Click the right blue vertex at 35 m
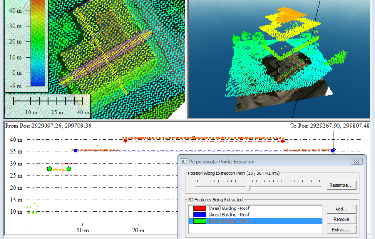Image resolution: width=375 pixels, height=239 pixels. (333, 150)
